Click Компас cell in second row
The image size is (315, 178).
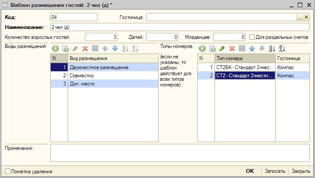click(x=292, y=76)
